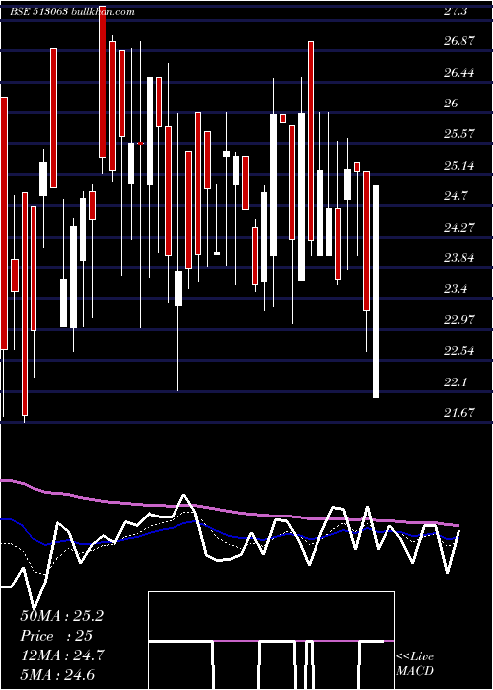Click the 24.27 price axis label

[459, 228]
